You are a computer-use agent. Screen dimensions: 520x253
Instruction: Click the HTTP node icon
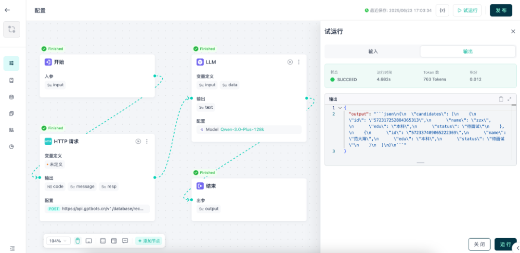pyautogui.click(x=48, y=141)
